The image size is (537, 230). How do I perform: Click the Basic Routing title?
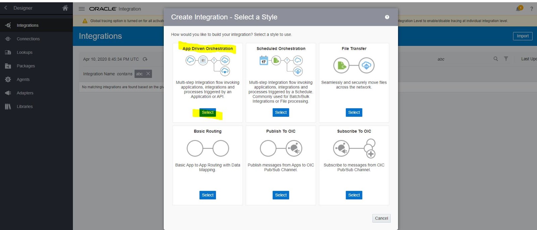(x=208, y=131)
